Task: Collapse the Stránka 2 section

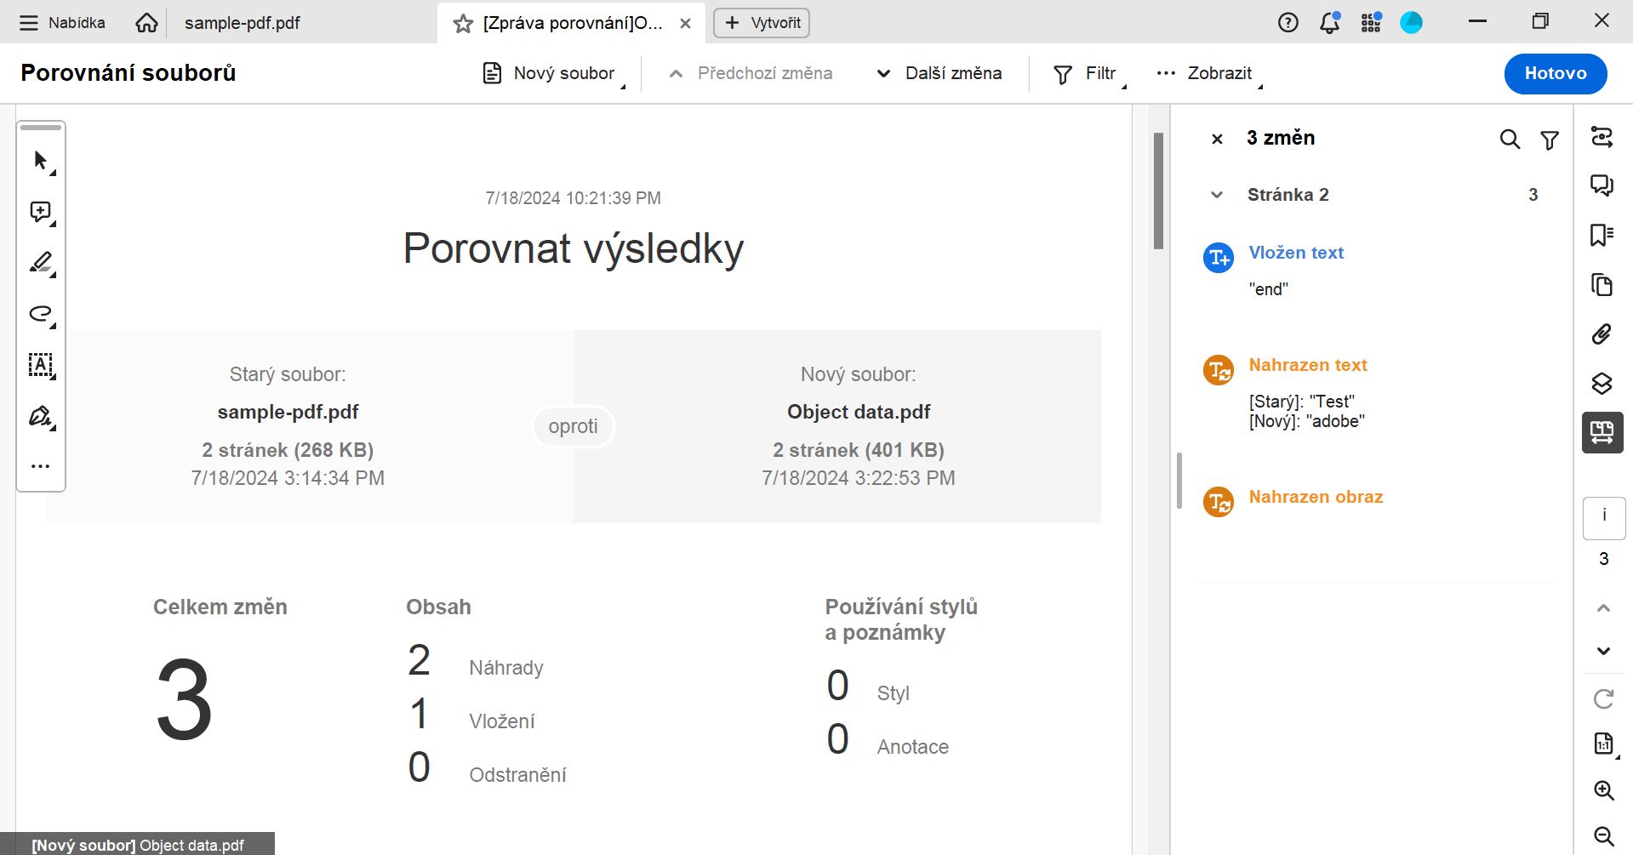Action: [1216, 194]
